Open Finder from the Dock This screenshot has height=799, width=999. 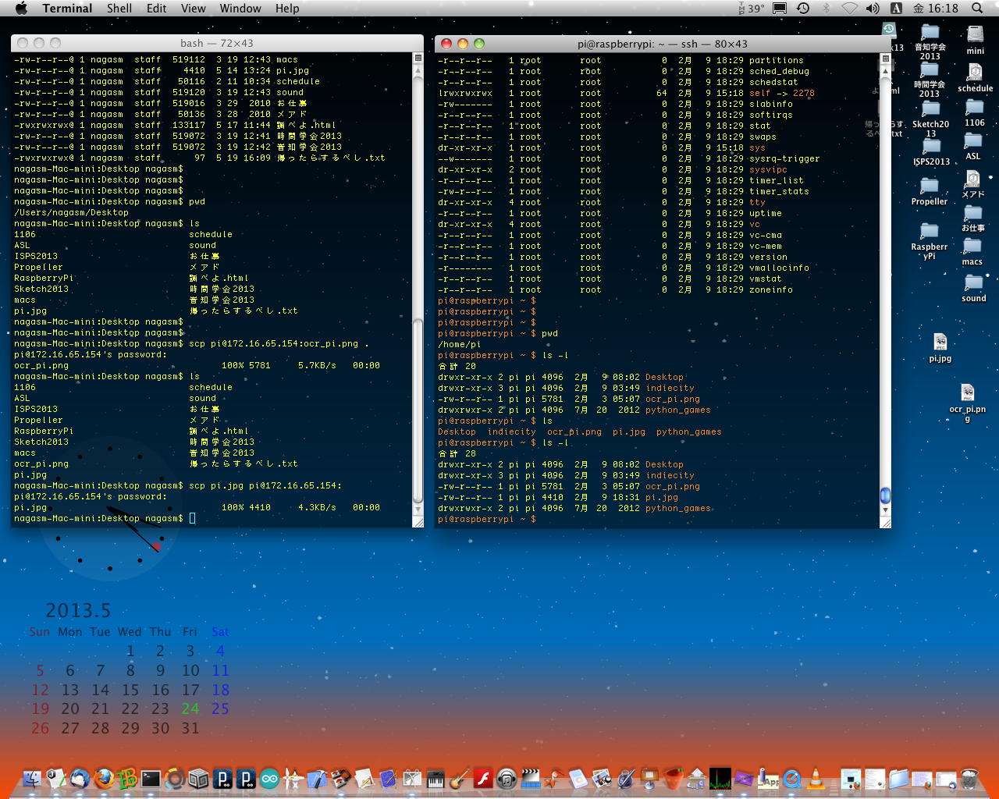(x=32, y=778)
